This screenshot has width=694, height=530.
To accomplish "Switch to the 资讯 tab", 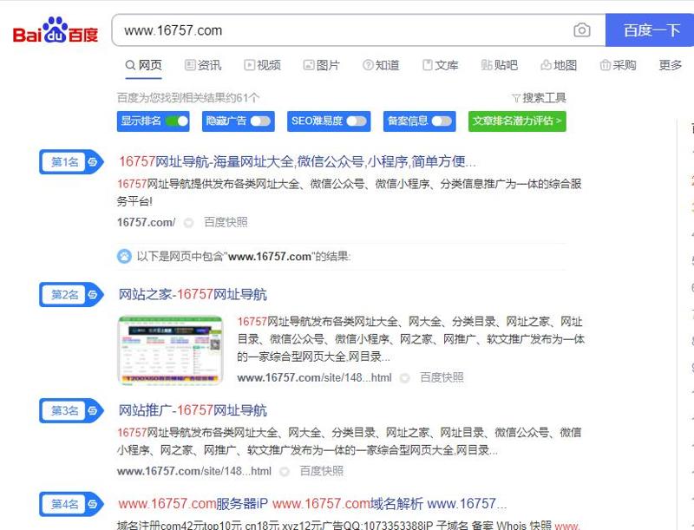I will (203, 65).
